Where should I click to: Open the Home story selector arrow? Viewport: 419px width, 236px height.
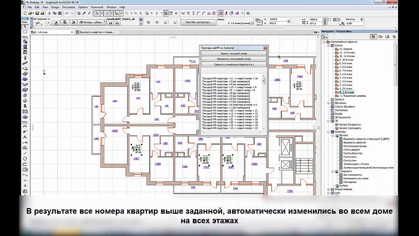click(252, 23)
